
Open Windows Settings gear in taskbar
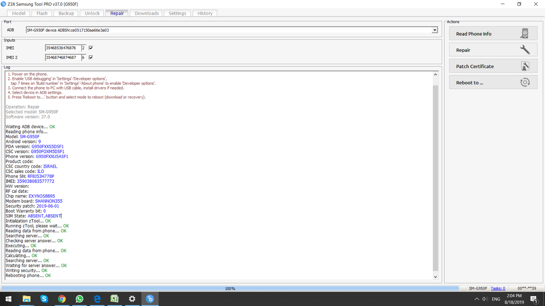(132, 299)
